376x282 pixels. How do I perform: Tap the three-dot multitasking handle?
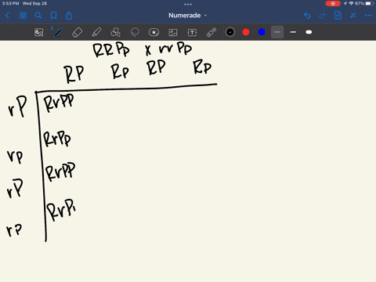[x=188, y=4]
